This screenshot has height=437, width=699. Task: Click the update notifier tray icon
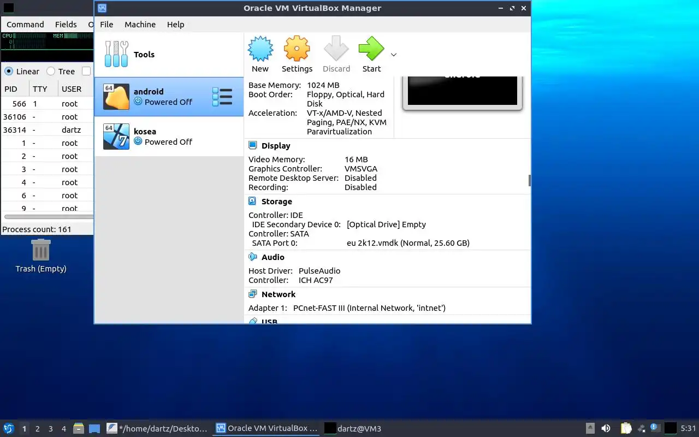[x=655, y=428]
